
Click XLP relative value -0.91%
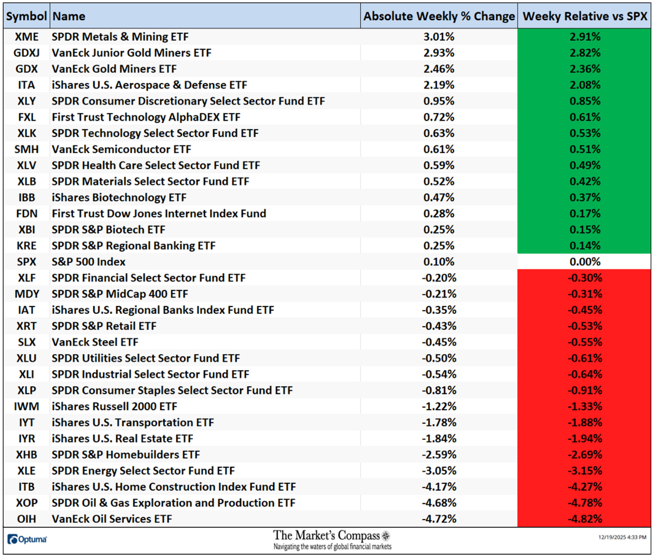pyautogui.click(x=585, y=391)
